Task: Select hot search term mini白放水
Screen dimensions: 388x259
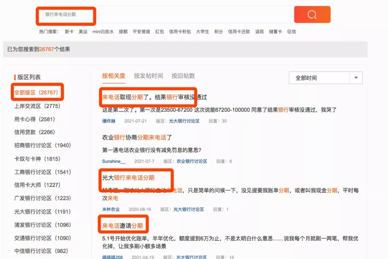Action: pos(103,32)
